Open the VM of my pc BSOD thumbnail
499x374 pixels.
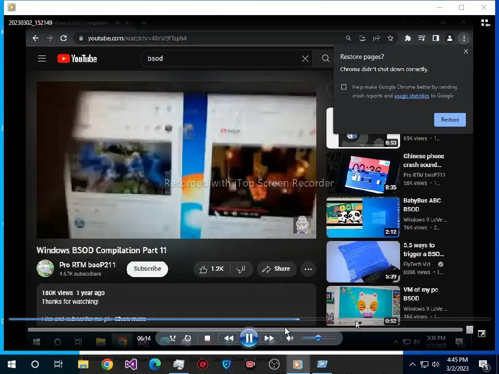click(x=363, y=306)
